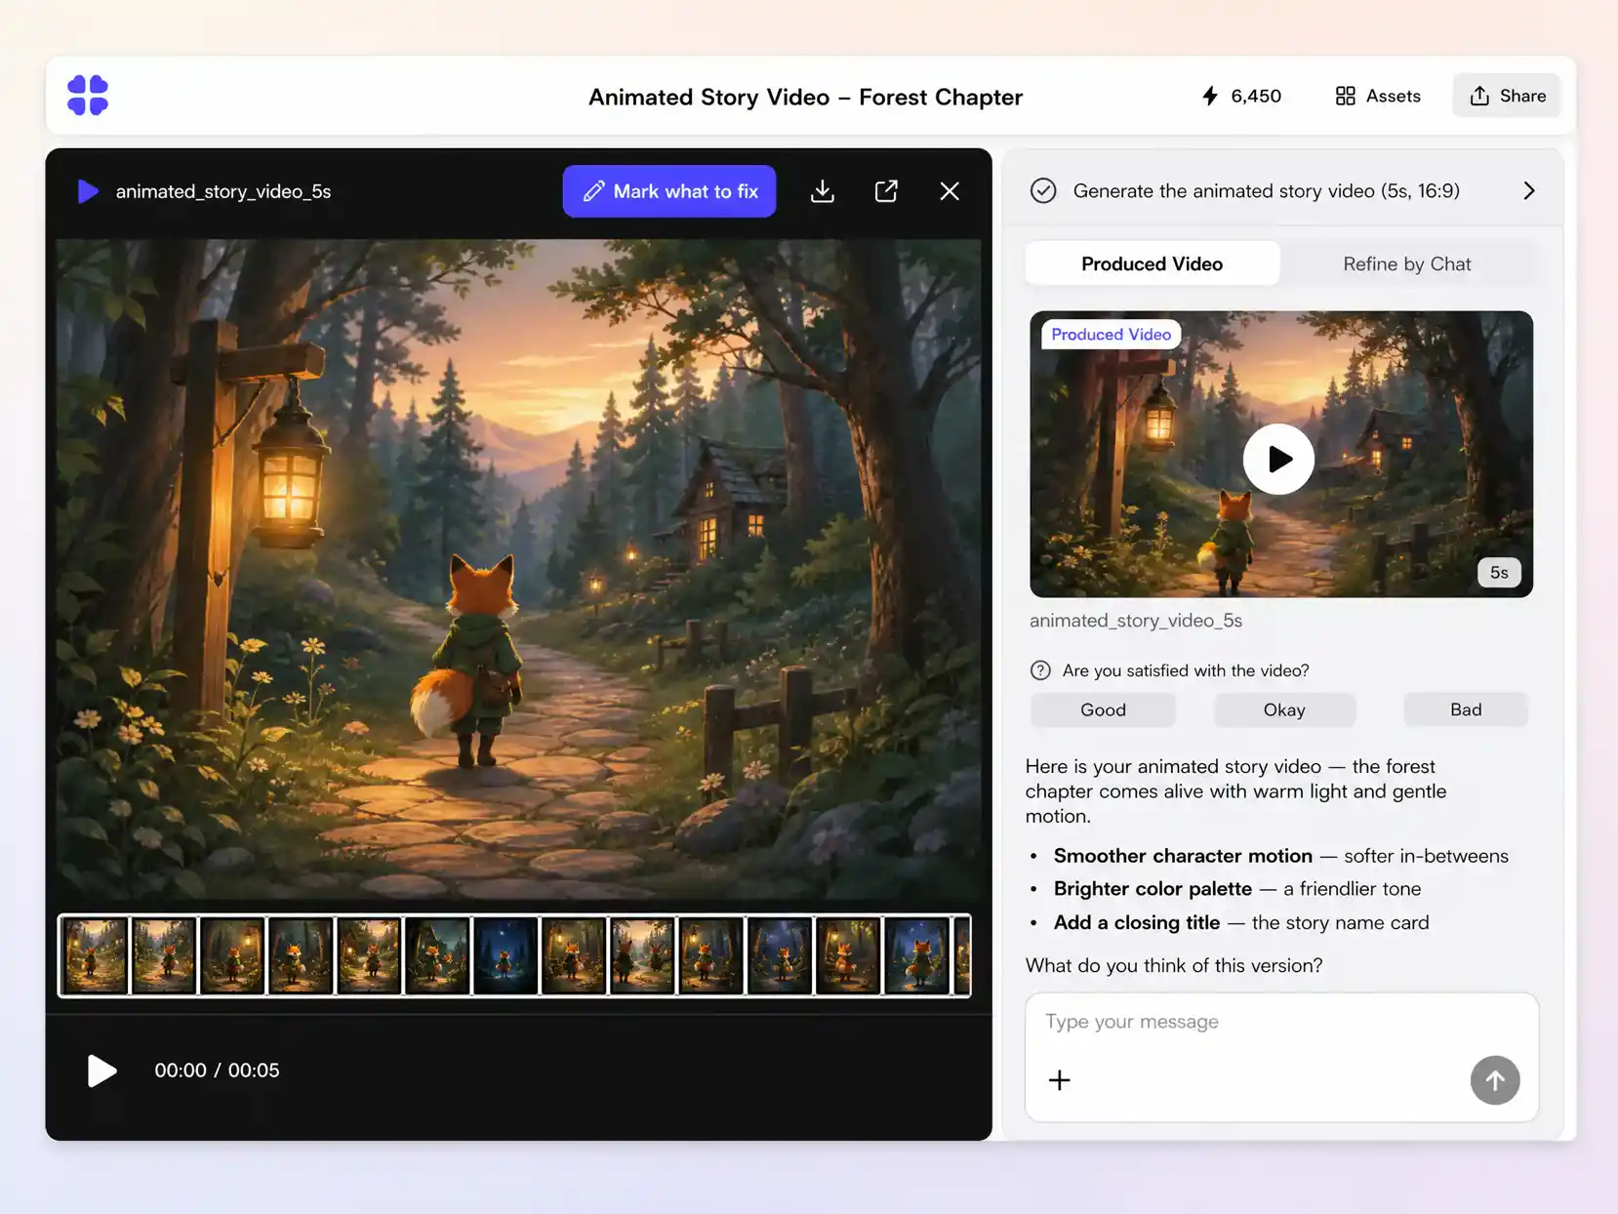The width and height of the screenshot is (1618, 1214).
Task: Click the Produced Video label badge
Action: 1111,334
